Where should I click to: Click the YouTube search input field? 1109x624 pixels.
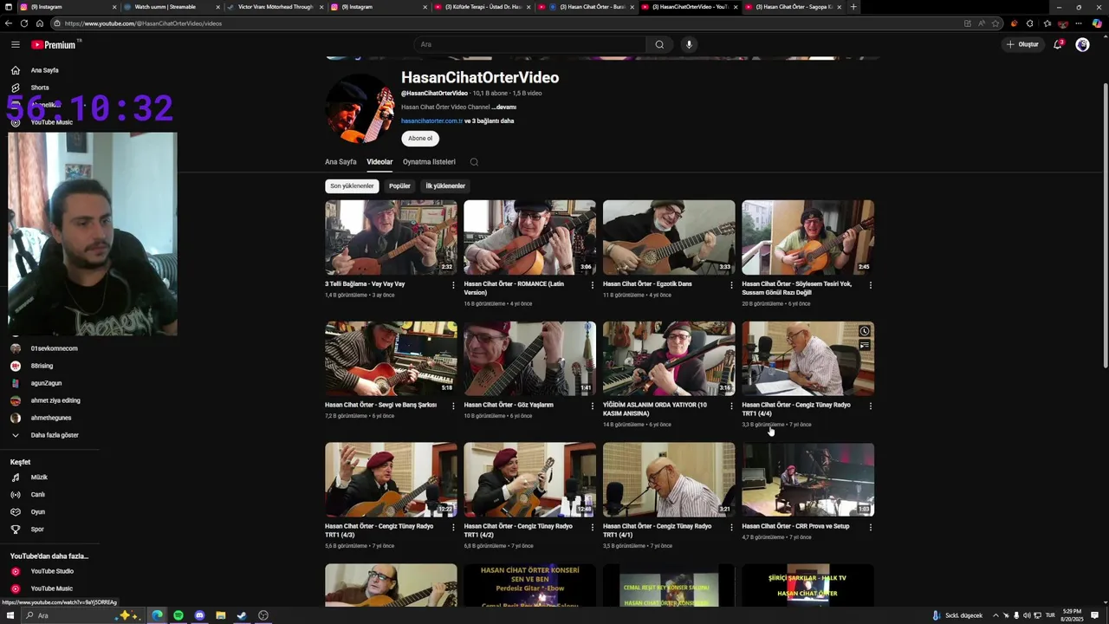click(x=529, y=44)
